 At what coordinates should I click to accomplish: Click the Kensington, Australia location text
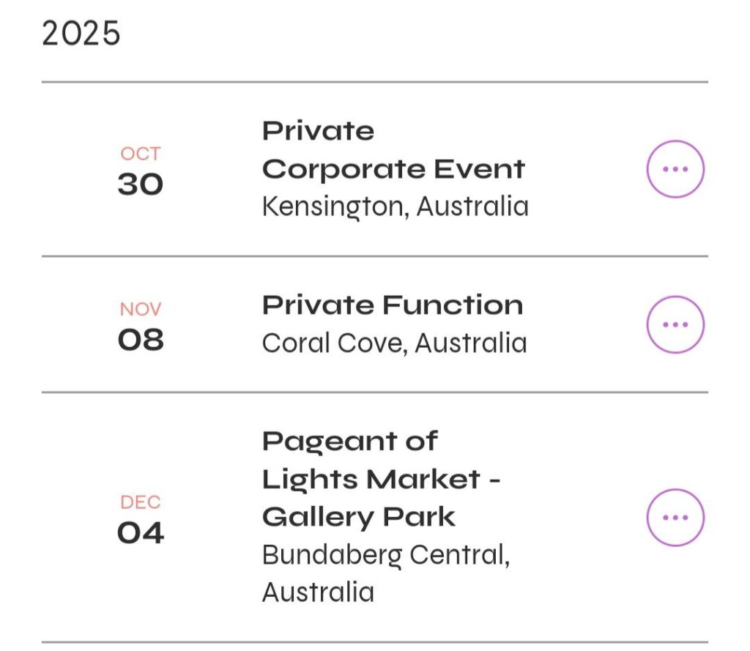coord(395,207)
